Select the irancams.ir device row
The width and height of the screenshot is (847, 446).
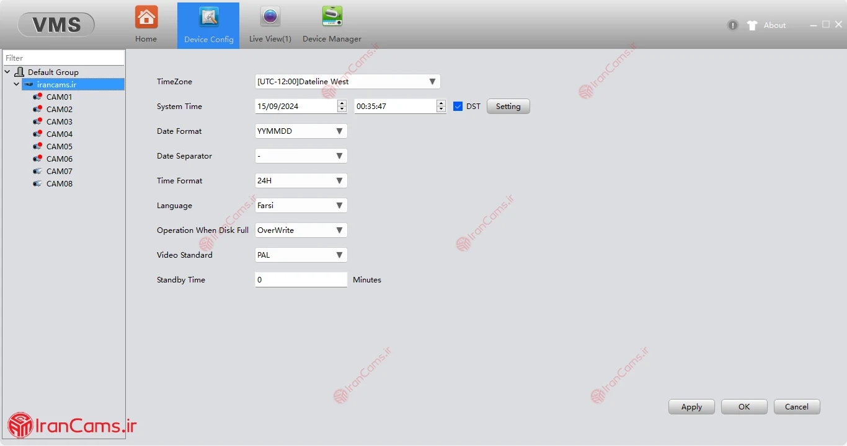(73, 84)
